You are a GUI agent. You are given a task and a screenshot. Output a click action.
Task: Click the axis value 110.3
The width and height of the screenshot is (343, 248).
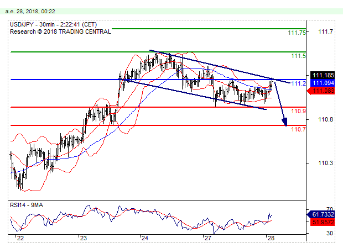coord(325,163)
